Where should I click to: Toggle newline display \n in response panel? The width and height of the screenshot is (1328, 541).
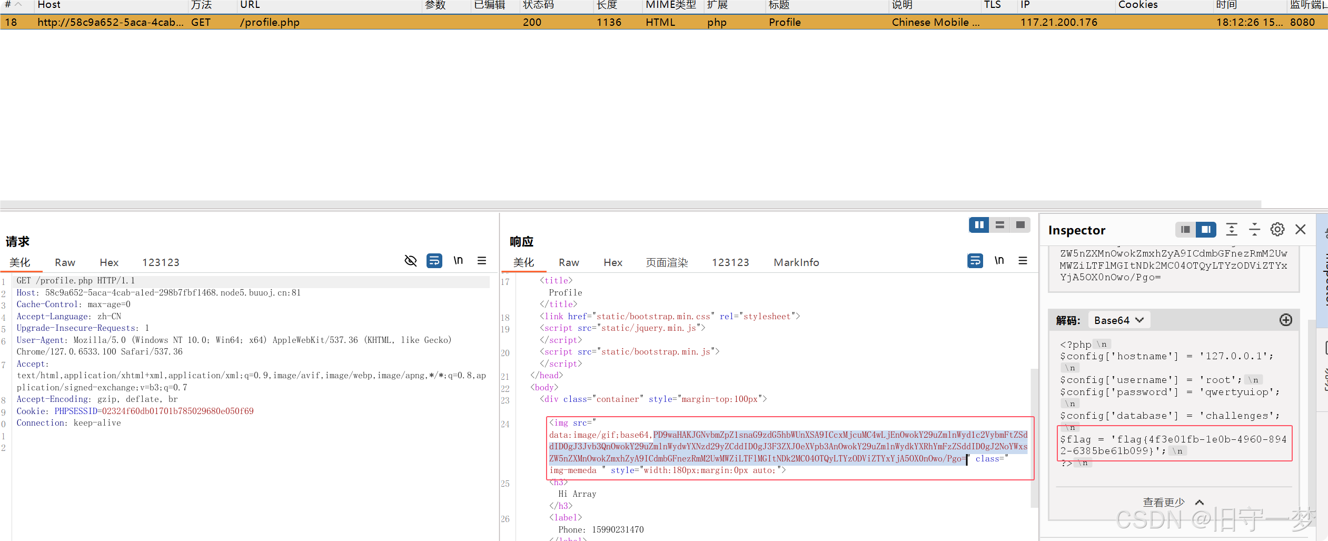[999, 260]
